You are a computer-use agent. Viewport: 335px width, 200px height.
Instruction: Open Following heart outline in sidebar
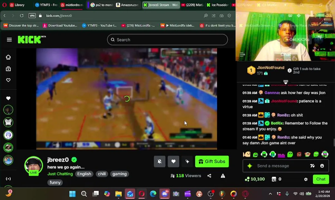tap(8, 80)
